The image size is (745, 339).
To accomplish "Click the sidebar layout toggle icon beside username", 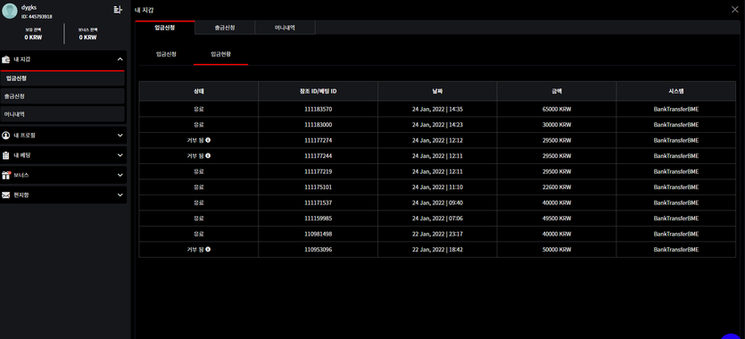I will pyautogui.click(x=118, y=10).
